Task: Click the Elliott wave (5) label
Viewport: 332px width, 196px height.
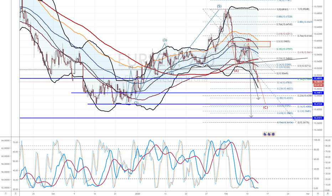Action: [x=219, y=6]
